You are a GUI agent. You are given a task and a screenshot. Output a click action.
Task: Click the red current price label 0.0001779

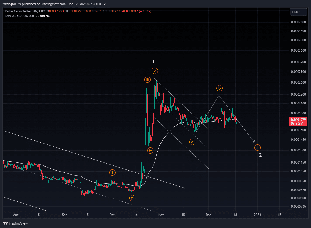tap(299, 120)
